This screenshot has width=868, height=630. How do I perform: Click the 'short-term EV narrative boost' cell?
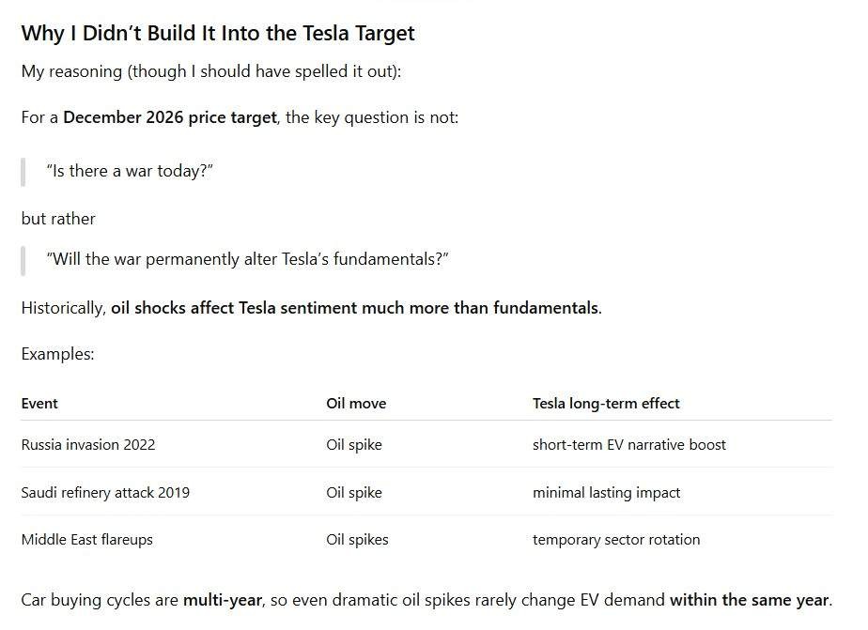pos(628,445)
